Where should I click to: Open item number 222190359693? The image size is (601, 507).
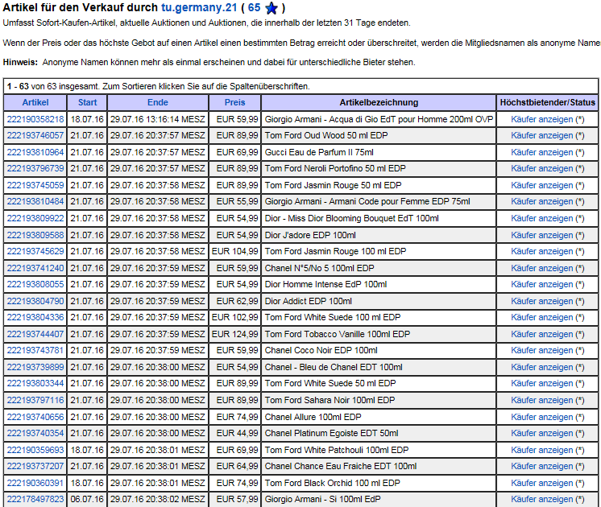click(x=35, y=449)
